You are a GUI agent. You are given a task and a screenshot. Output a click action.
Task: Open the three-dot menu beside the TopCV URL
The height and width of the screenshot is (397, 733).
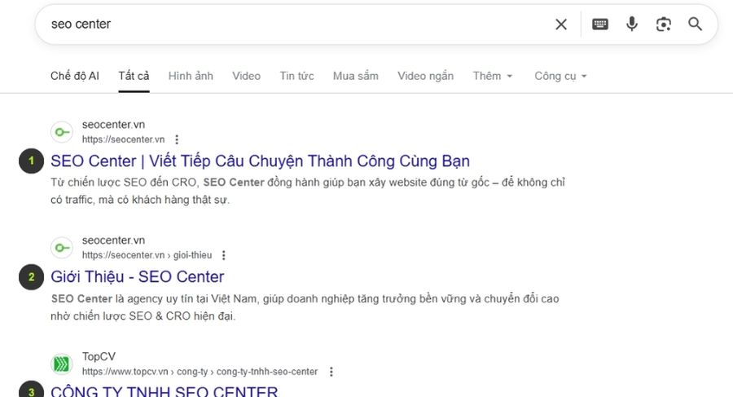pos(331,372)
